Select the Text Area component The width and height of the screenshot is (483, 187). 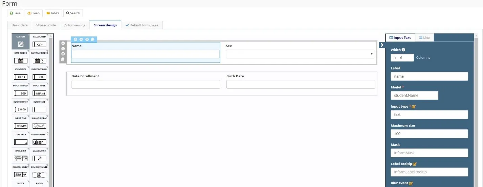(x=21, y=139)
